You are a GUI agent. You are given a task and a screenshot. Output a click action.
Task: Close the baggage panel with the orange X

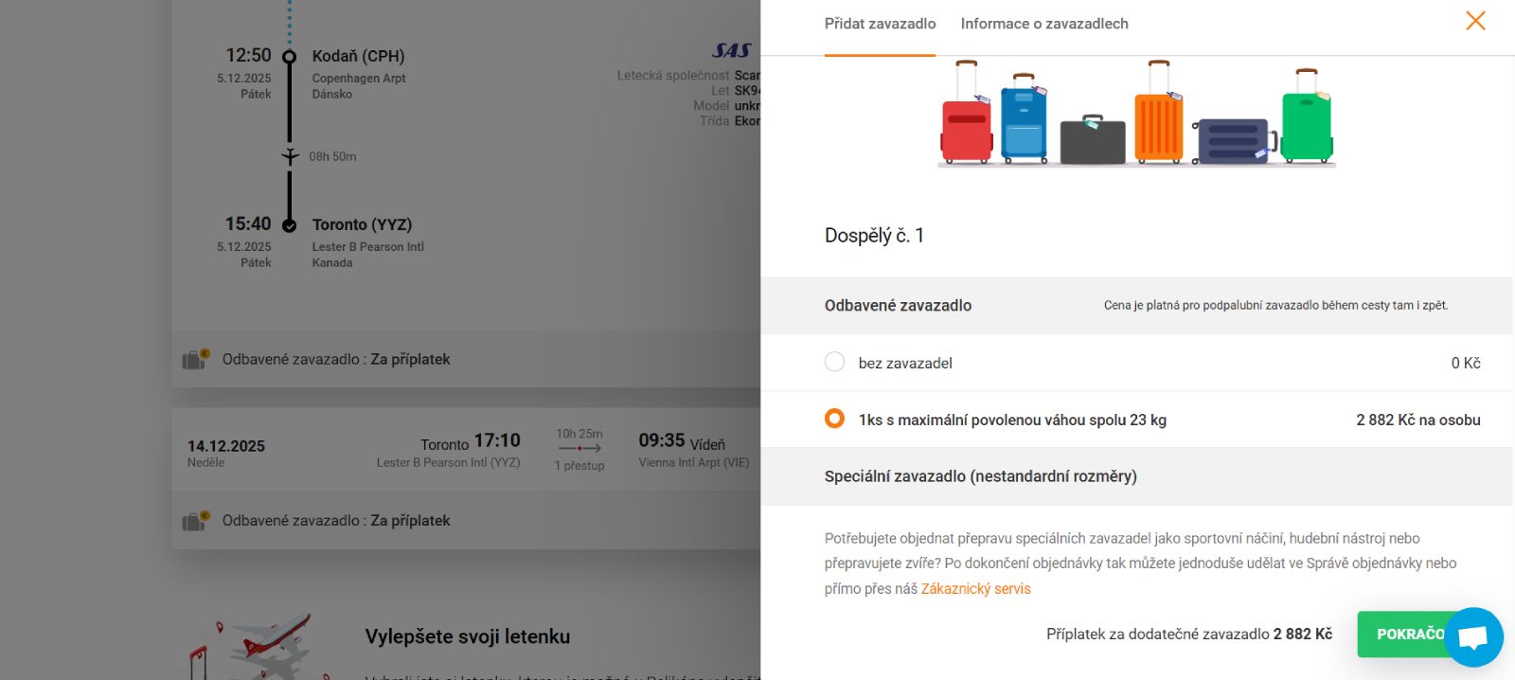[x=1474, y=21]
